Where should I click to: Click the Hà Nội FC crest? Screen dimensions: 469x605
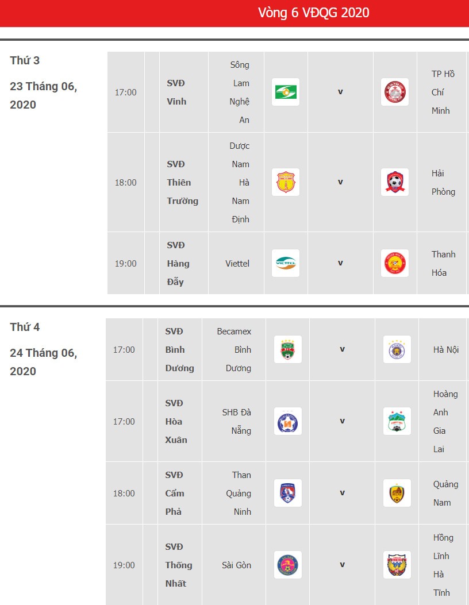click(x=397, y=349)
